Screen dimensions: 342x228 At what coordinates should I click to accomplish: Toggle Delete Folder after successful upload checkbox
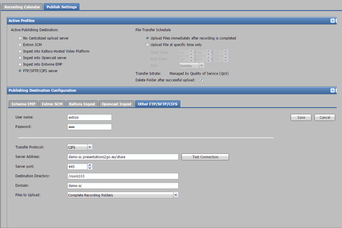pos(201,80)
